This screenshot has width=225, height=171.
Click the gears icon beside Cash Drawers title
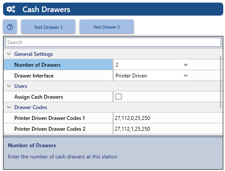(11, 9)
